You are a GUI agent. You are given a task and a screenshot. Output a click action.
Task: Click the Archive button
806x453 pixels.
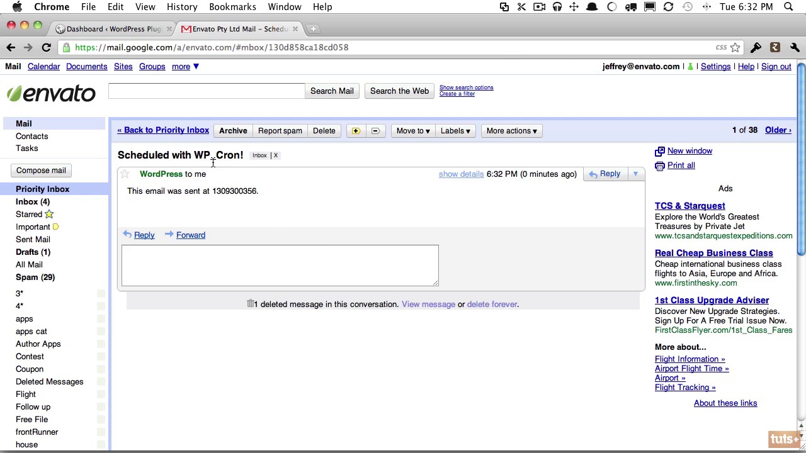(x=233, y=131)
